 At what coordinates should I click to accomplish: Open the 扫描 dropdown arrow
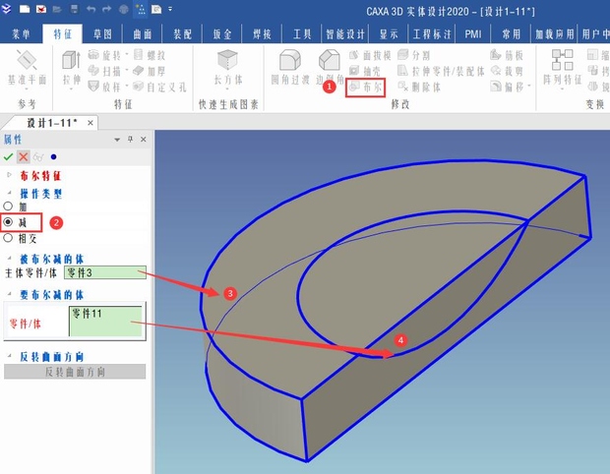pos(127,71)
